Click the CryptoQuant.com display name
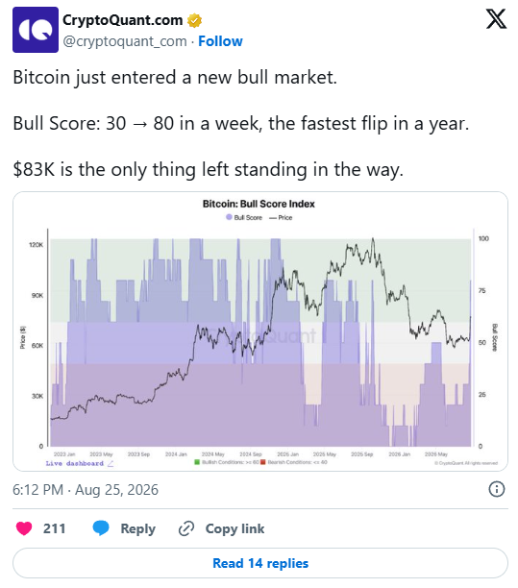This screenshot has height=588, width=518. (x=122, y=20)
